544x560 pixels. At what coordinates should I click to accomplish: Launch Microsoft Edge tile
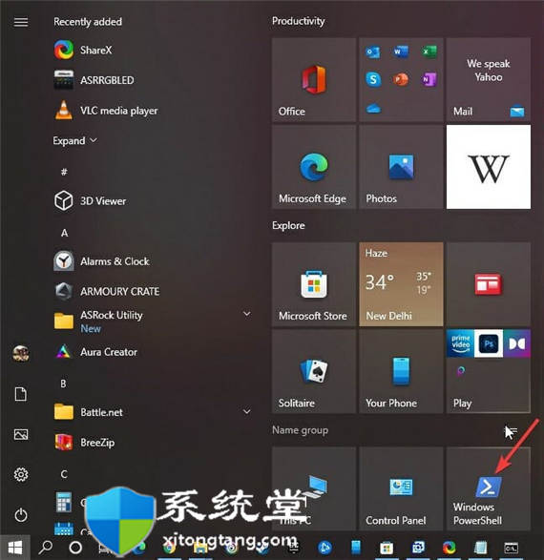314,167
